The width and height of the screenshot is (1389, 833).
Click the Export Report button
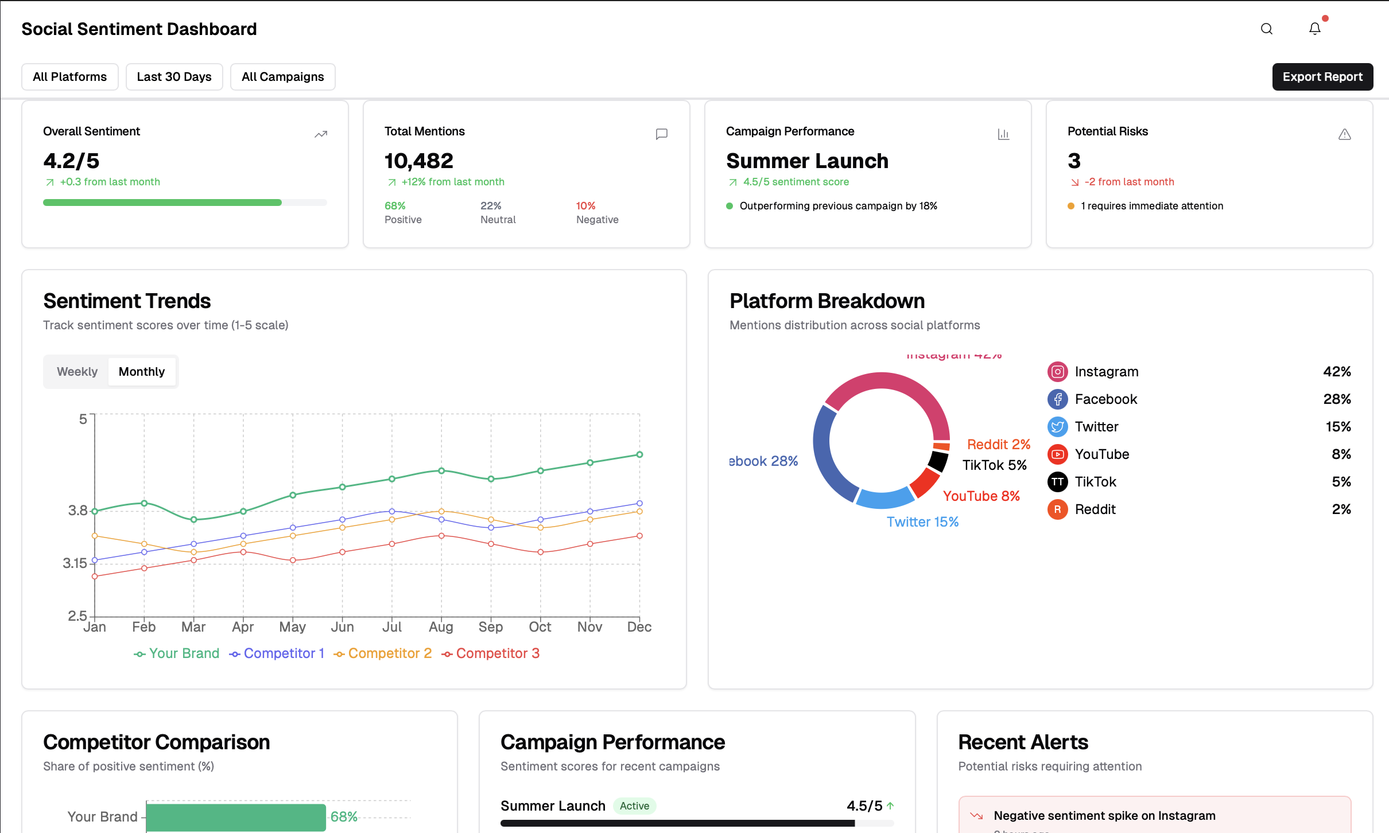(1322, 76)
